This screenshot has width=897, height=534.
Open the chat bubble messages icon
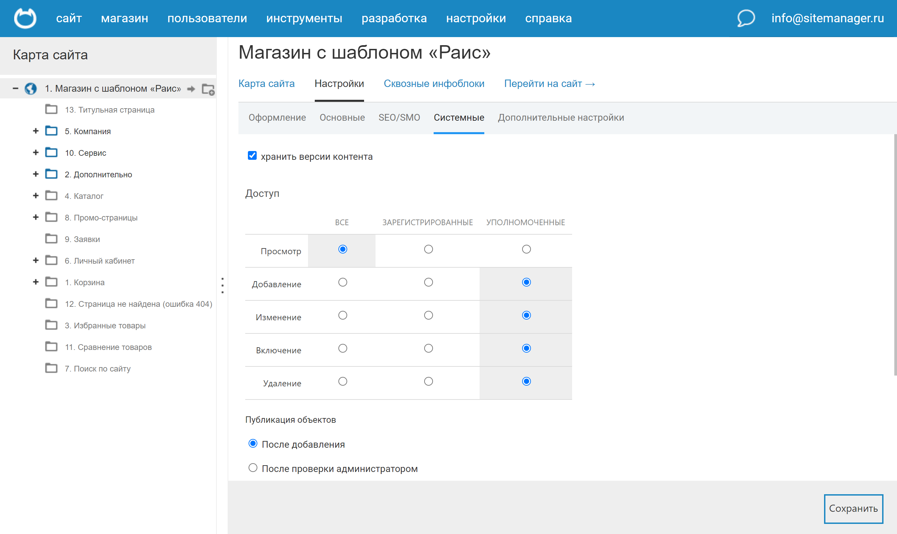pos(746,18)
